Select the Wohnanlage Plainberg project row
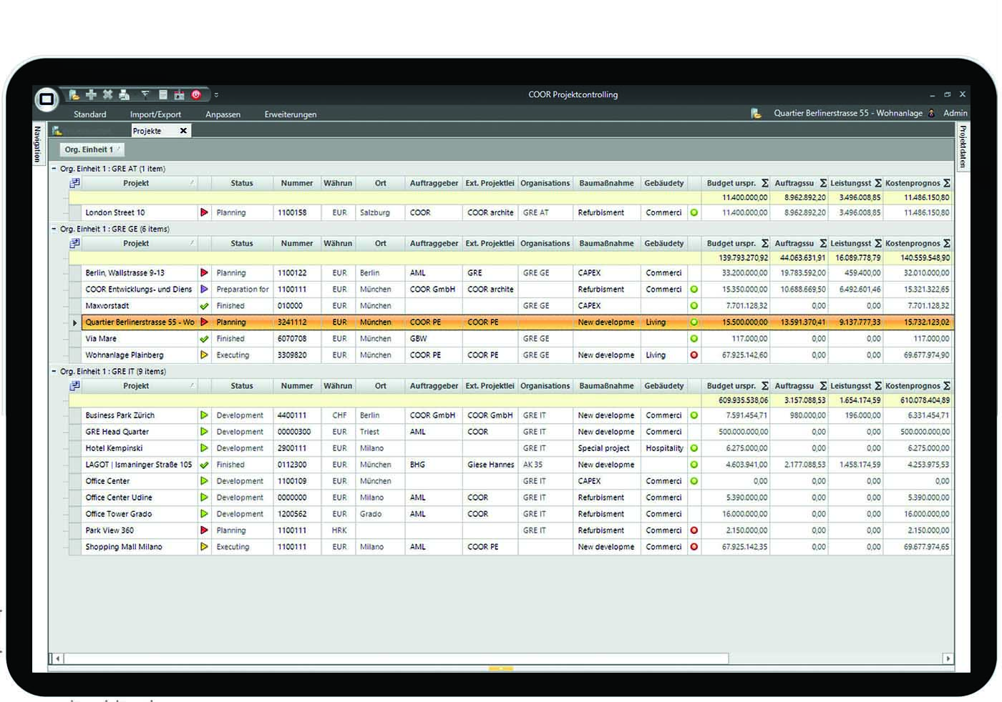 coord(511,355)
